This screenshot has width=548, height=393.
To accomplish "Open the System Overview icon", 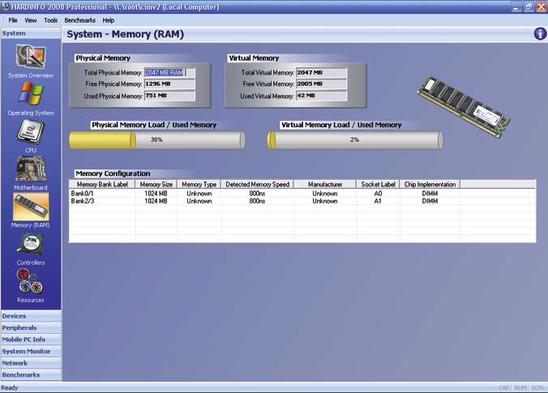I will 31,57.
